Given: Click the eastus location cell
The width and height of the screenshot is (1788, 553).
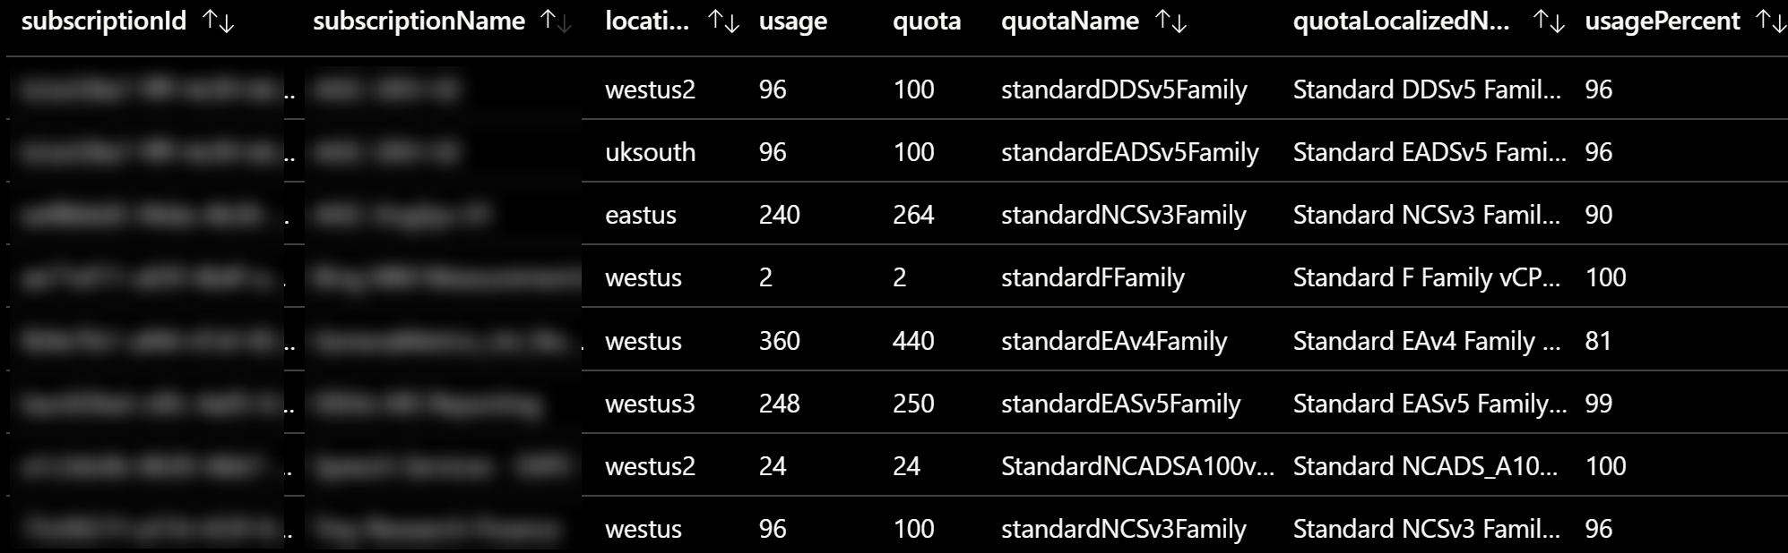Looking at the screenshot, I should (641, 215).
